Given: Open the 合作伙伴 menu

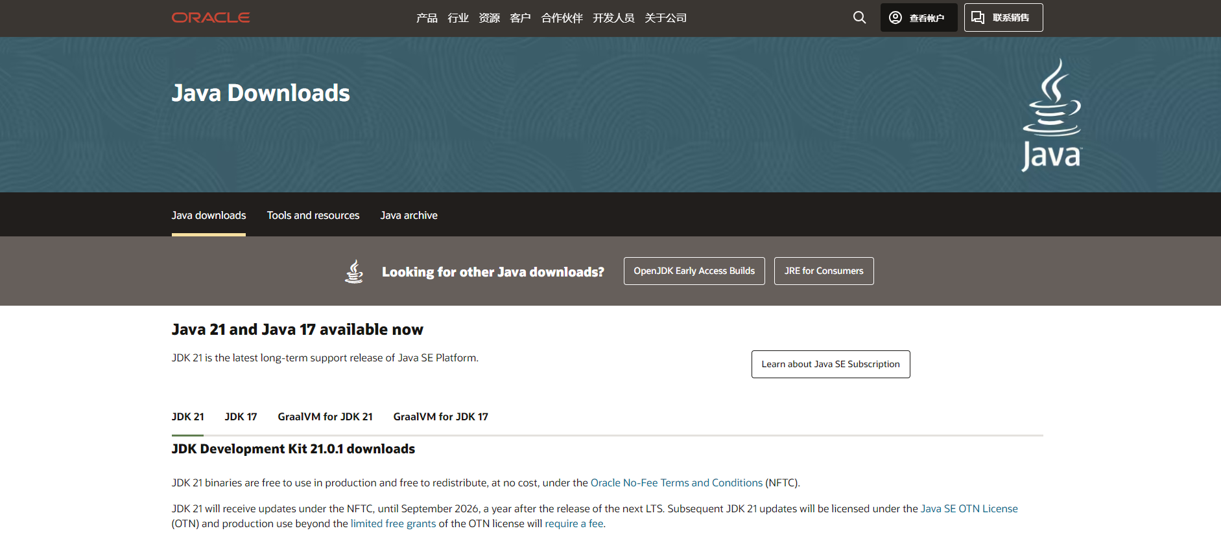Looking at the screenshot, I should pyautogui.click(x=562, y=18).
